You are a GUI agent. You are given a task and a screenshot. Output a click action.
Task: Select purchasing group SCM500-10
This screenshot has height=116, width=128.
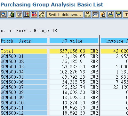pyautogui.click(x=24, y=103)
